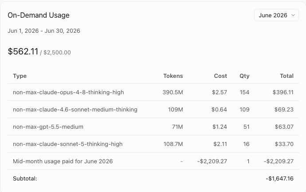306x192 pixels.
Task: Select the Mid-month usage paid for June 2026 label
Action: tap(63, 161)
